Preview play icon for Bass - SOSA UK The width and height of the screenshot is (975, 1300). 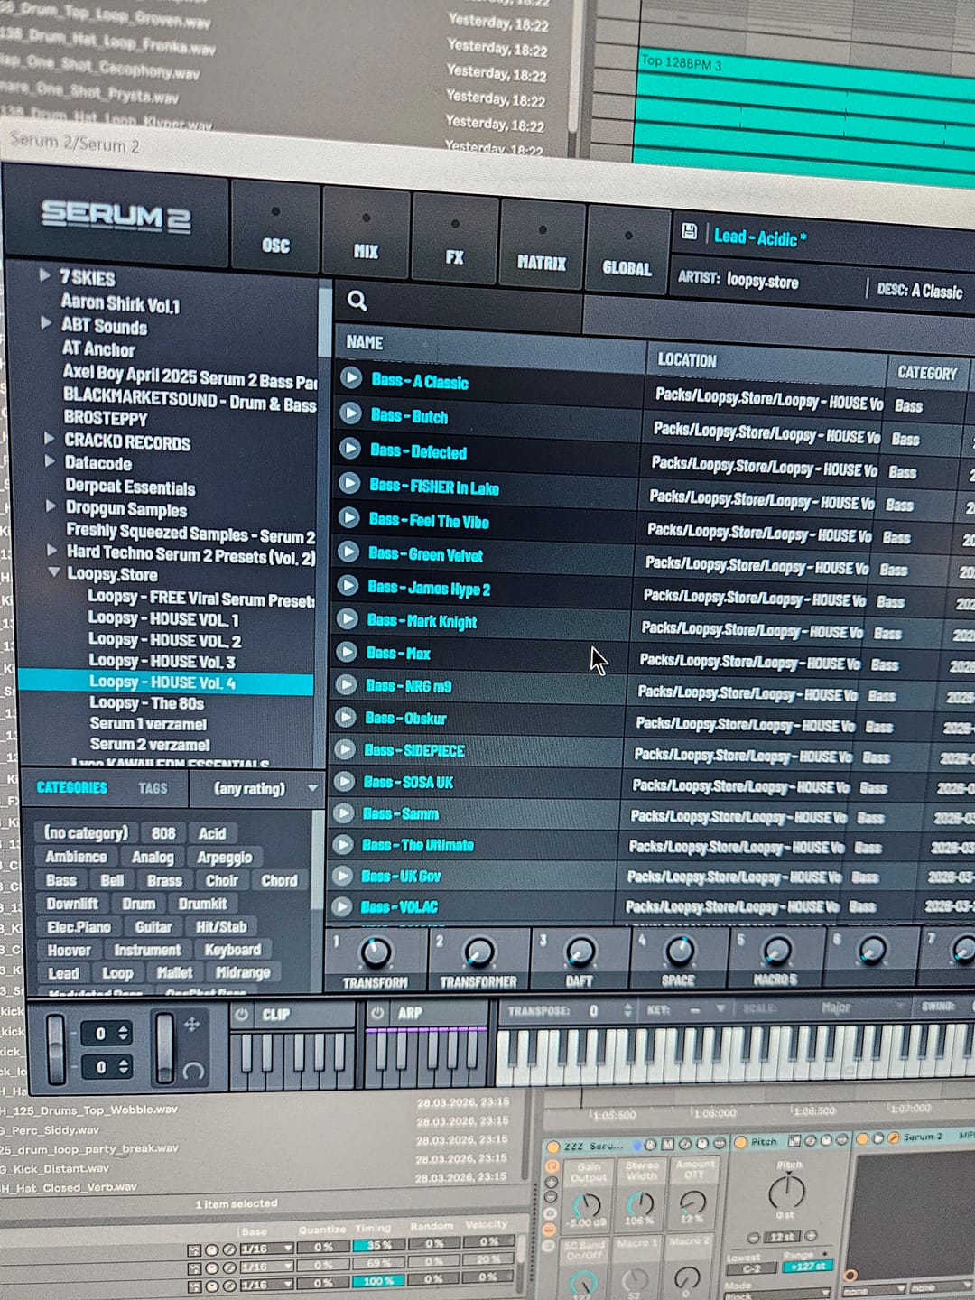point(343,781)
